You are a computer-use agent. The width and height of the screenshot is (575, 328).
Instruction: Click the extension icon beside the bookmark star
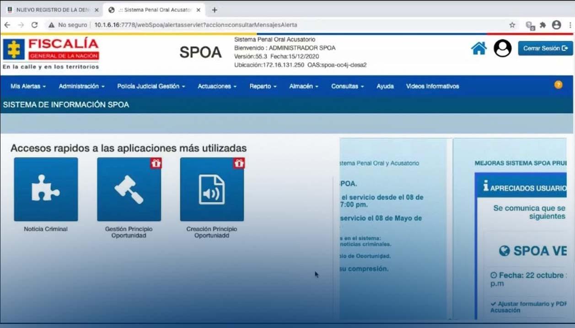point(530,26)
